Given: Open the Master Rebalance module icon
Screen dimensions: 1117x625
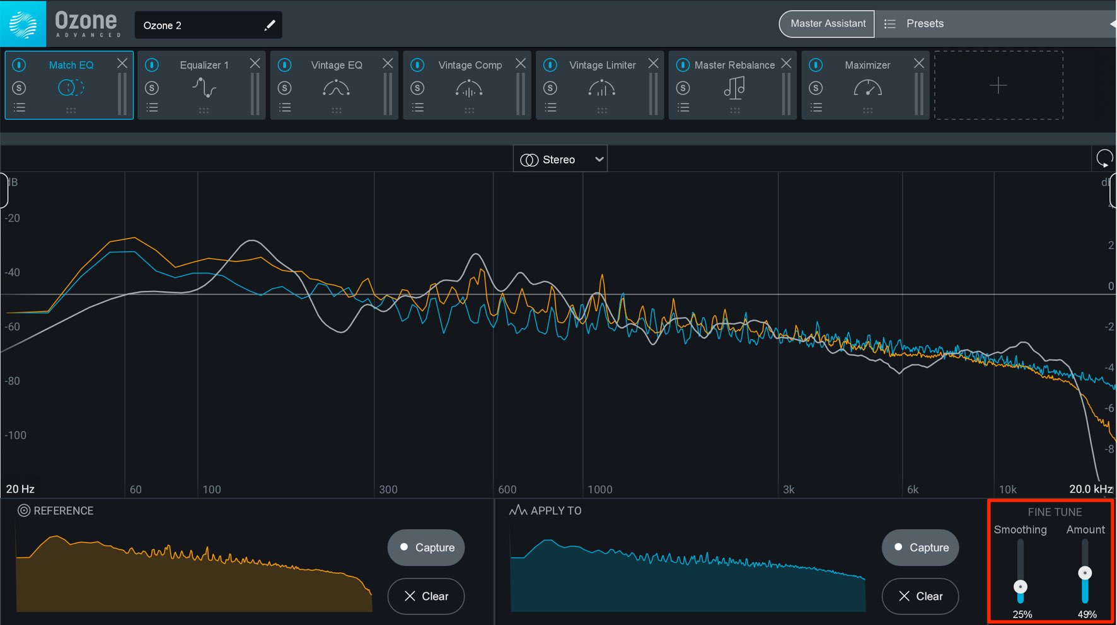Looking at the screenshot, I should coord(734,88).
